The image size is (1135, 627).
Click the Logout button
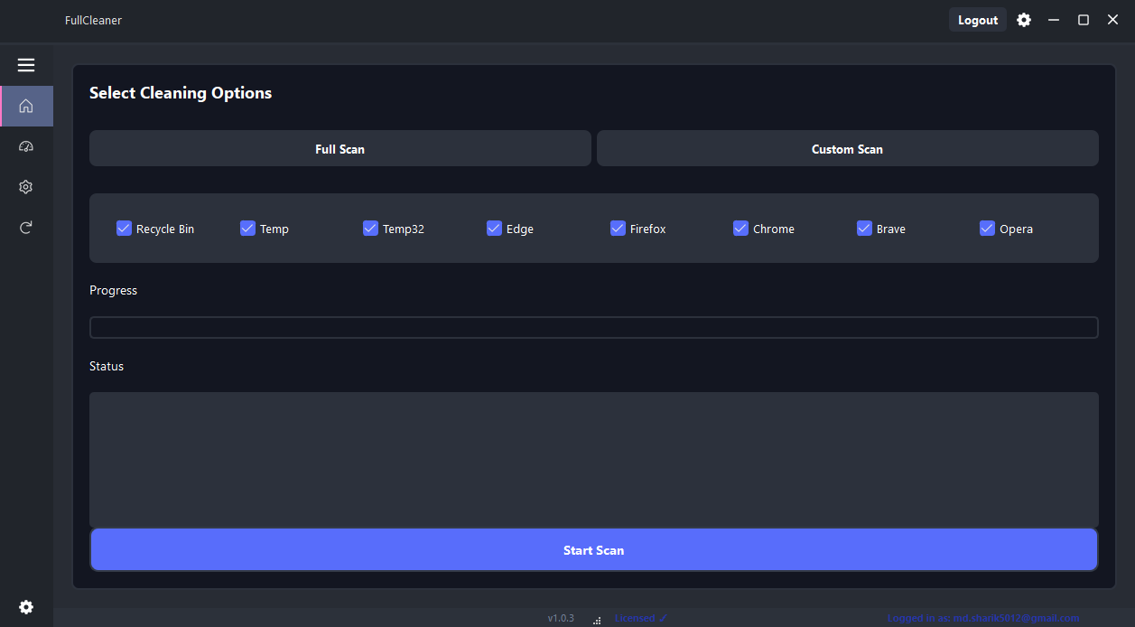pos(977,20)
